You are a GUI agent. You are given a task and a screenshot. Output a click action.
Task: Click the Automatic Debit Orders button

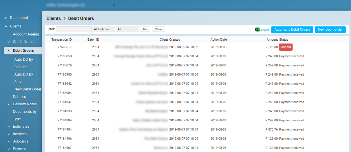click(292, 29)
